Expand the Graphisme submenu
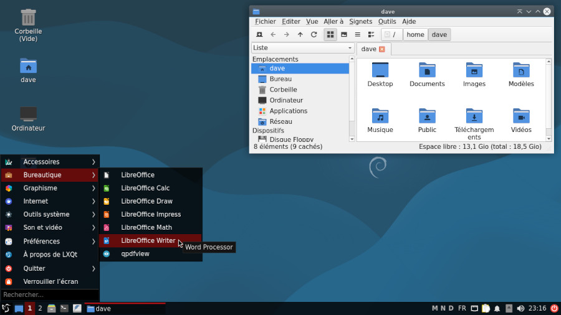Image resolution: width=561 pixels, height=315 pixels. pyautogui.click(x=50, y=188)
